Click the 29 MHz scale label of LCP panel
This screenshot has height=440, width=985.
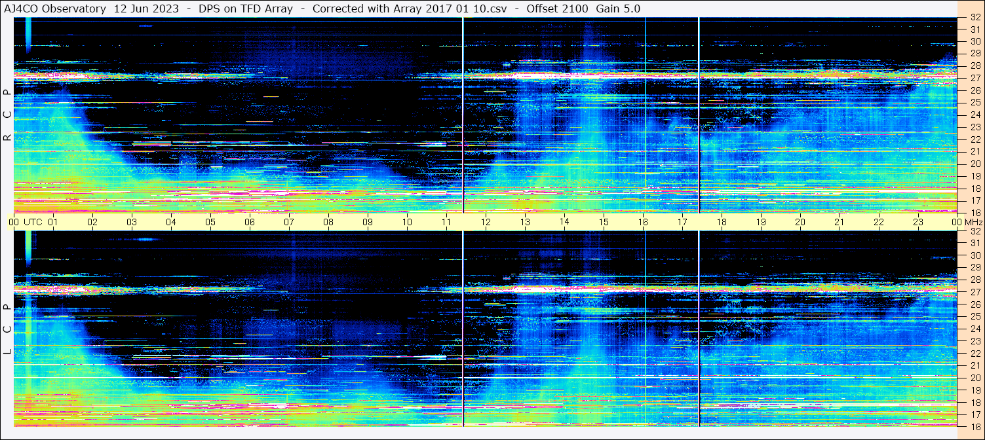pos(975,268)
